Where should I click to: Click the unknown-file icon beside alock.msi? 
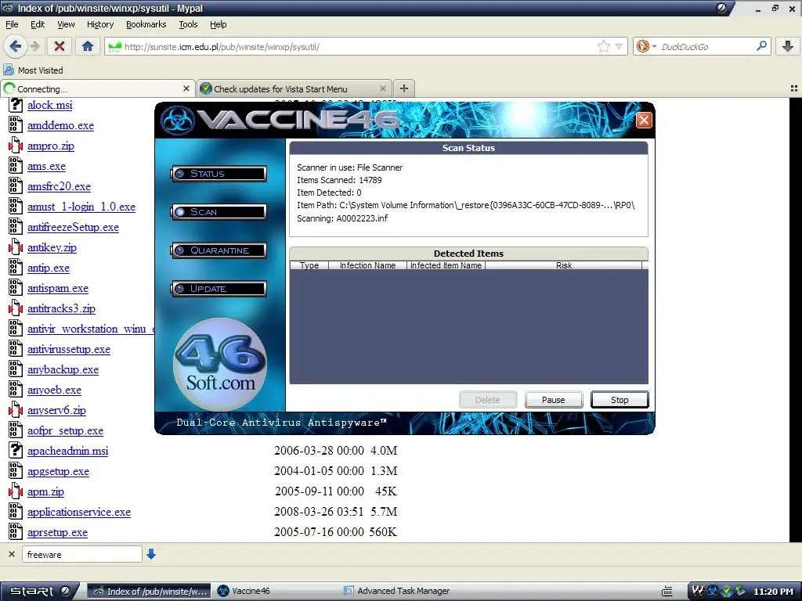click(x=16, y=105)
